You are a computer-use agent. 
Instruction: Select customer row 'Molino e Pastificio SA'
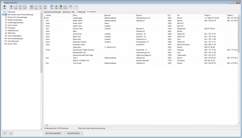pyautogui.click(x=141, y=60)
